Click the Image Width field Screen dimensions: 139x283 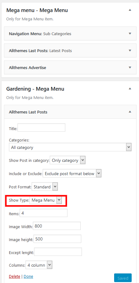[x=57, y=226]
